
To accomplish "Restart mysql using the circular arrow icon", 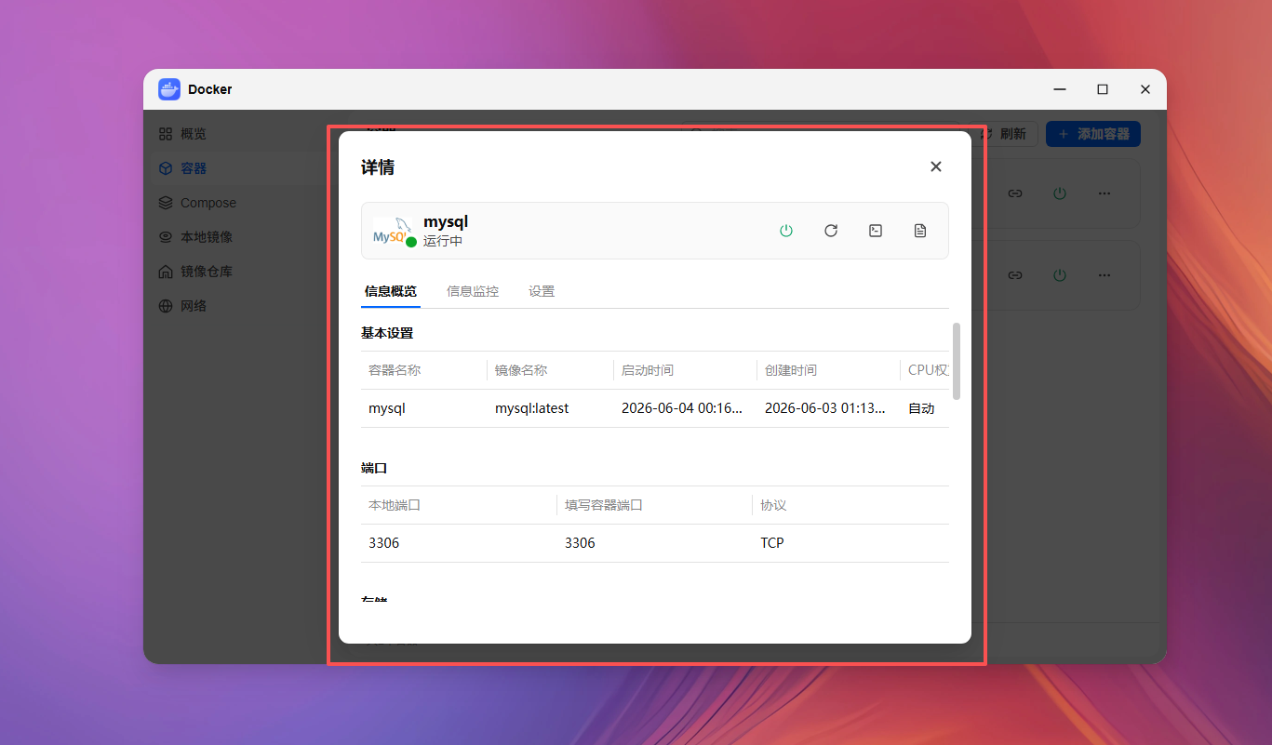I will click(831, 231).
